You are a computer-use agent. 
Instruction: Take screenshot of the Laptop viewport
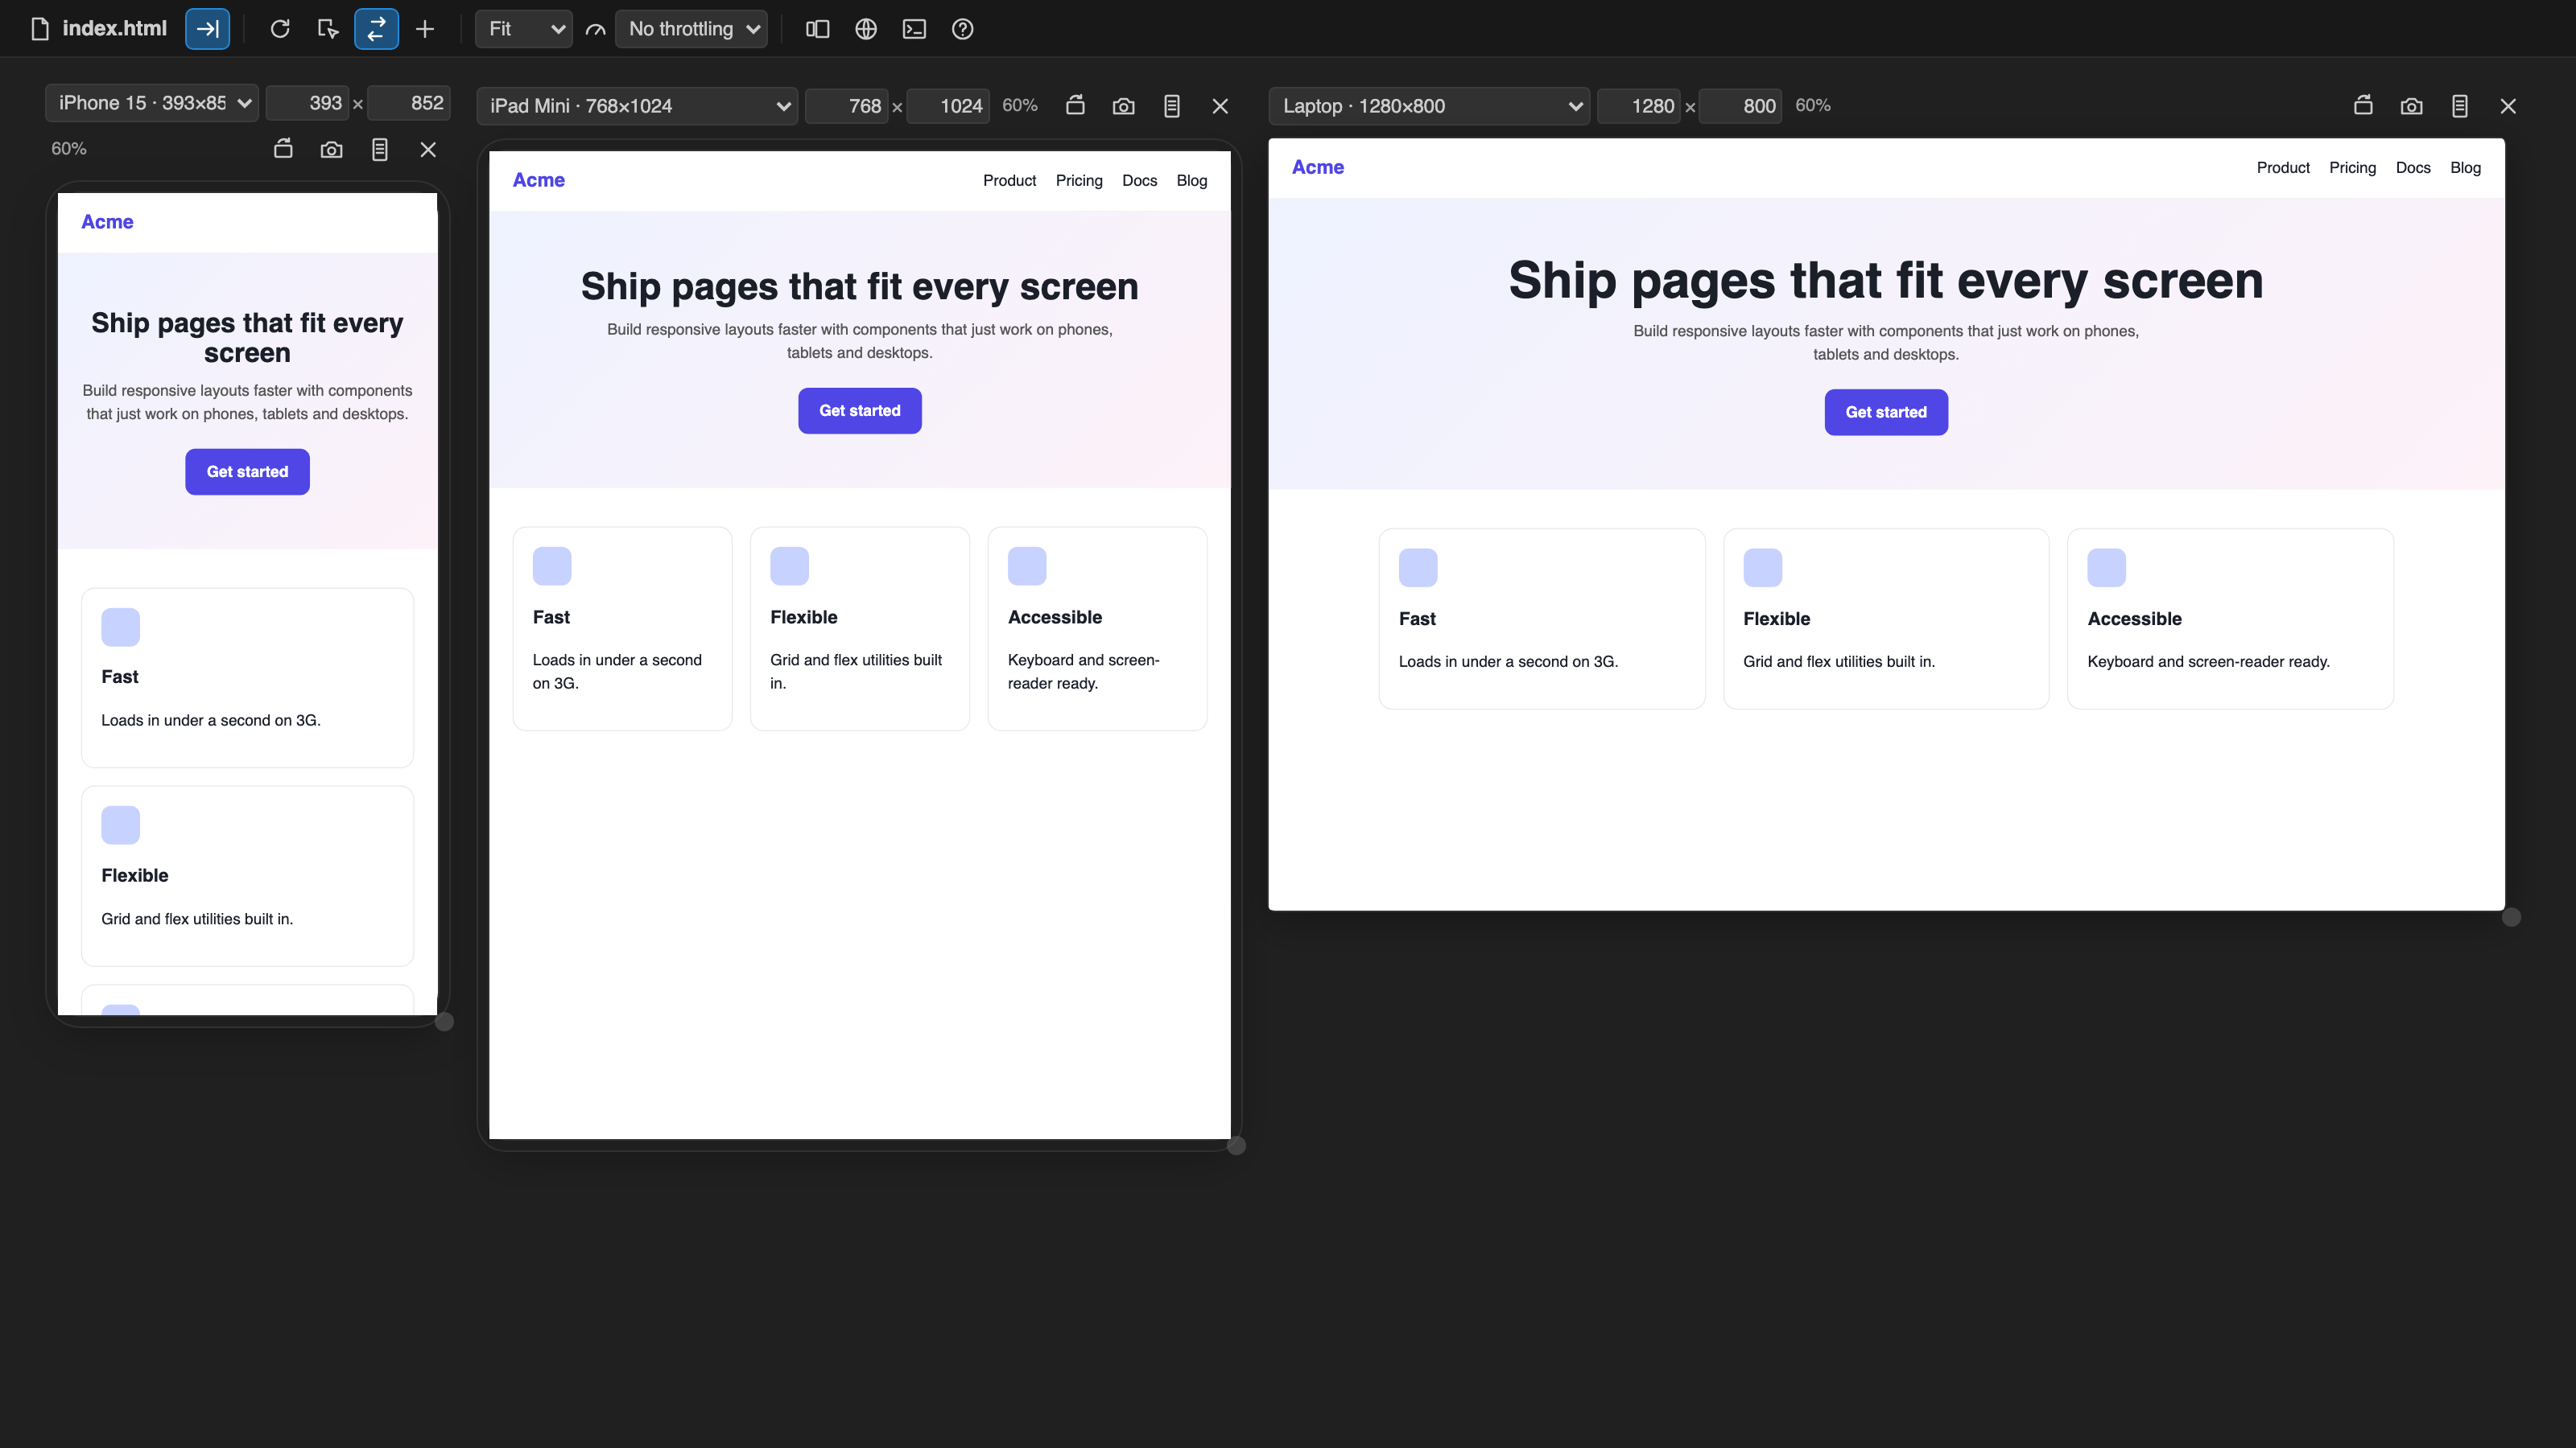[2411, 106]
